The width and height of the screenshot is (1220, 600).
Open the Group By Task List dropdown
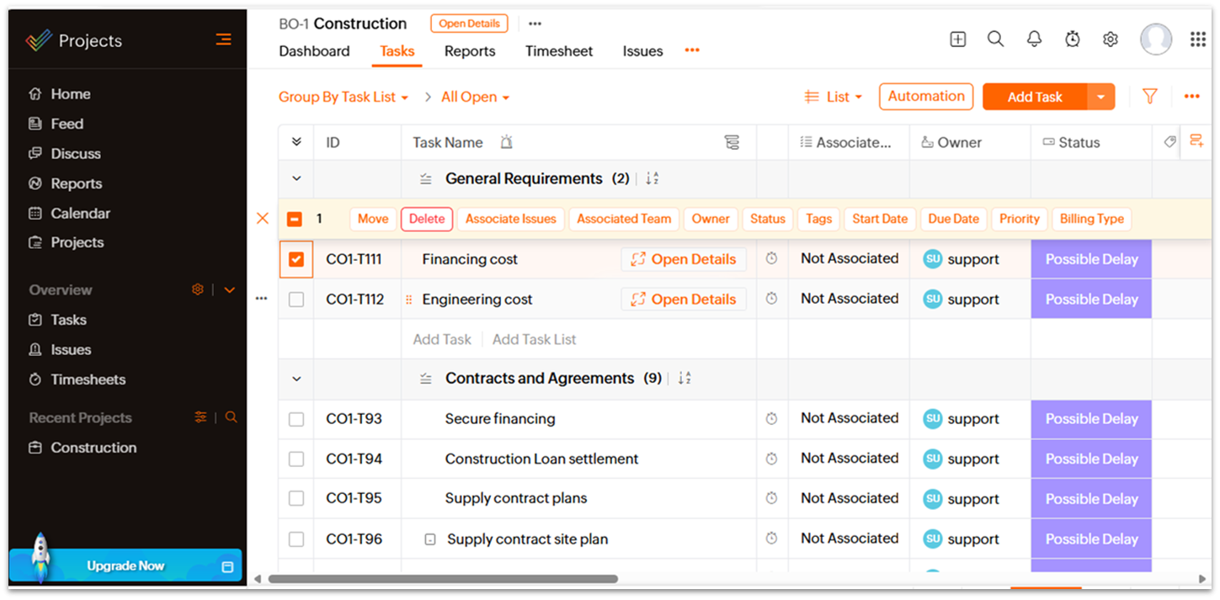coord(343,98)
